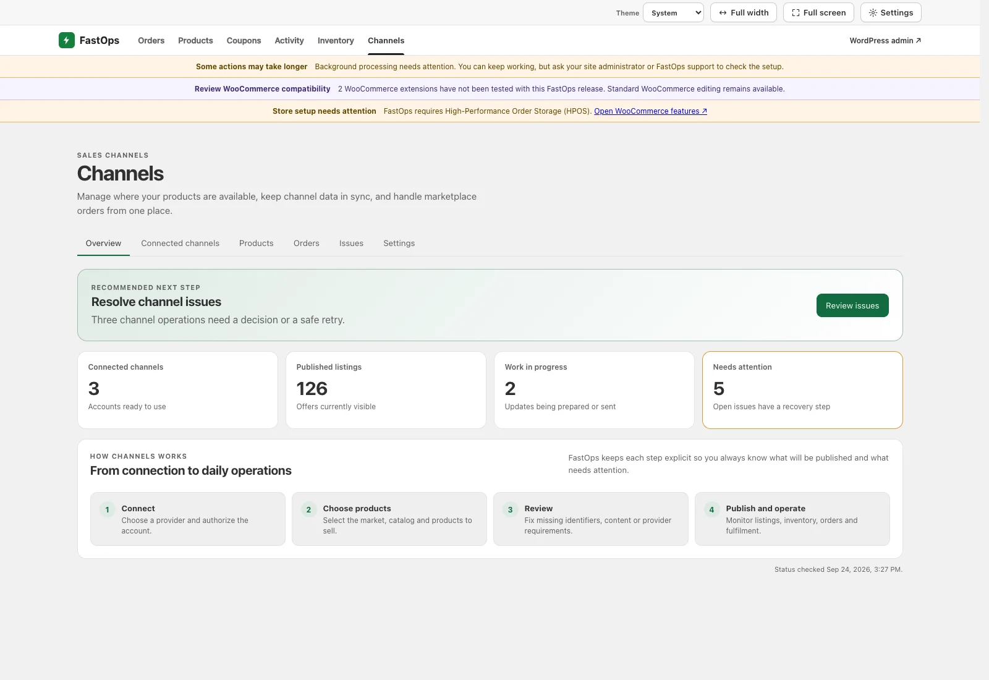Image resolution: width=989 pixels, height=680 pixels.
Task: Open the Connected channels stat card
Action: 177,390
